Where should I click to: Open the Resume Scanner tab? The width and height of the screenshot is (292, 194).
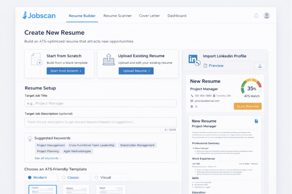tap(118, 16)
